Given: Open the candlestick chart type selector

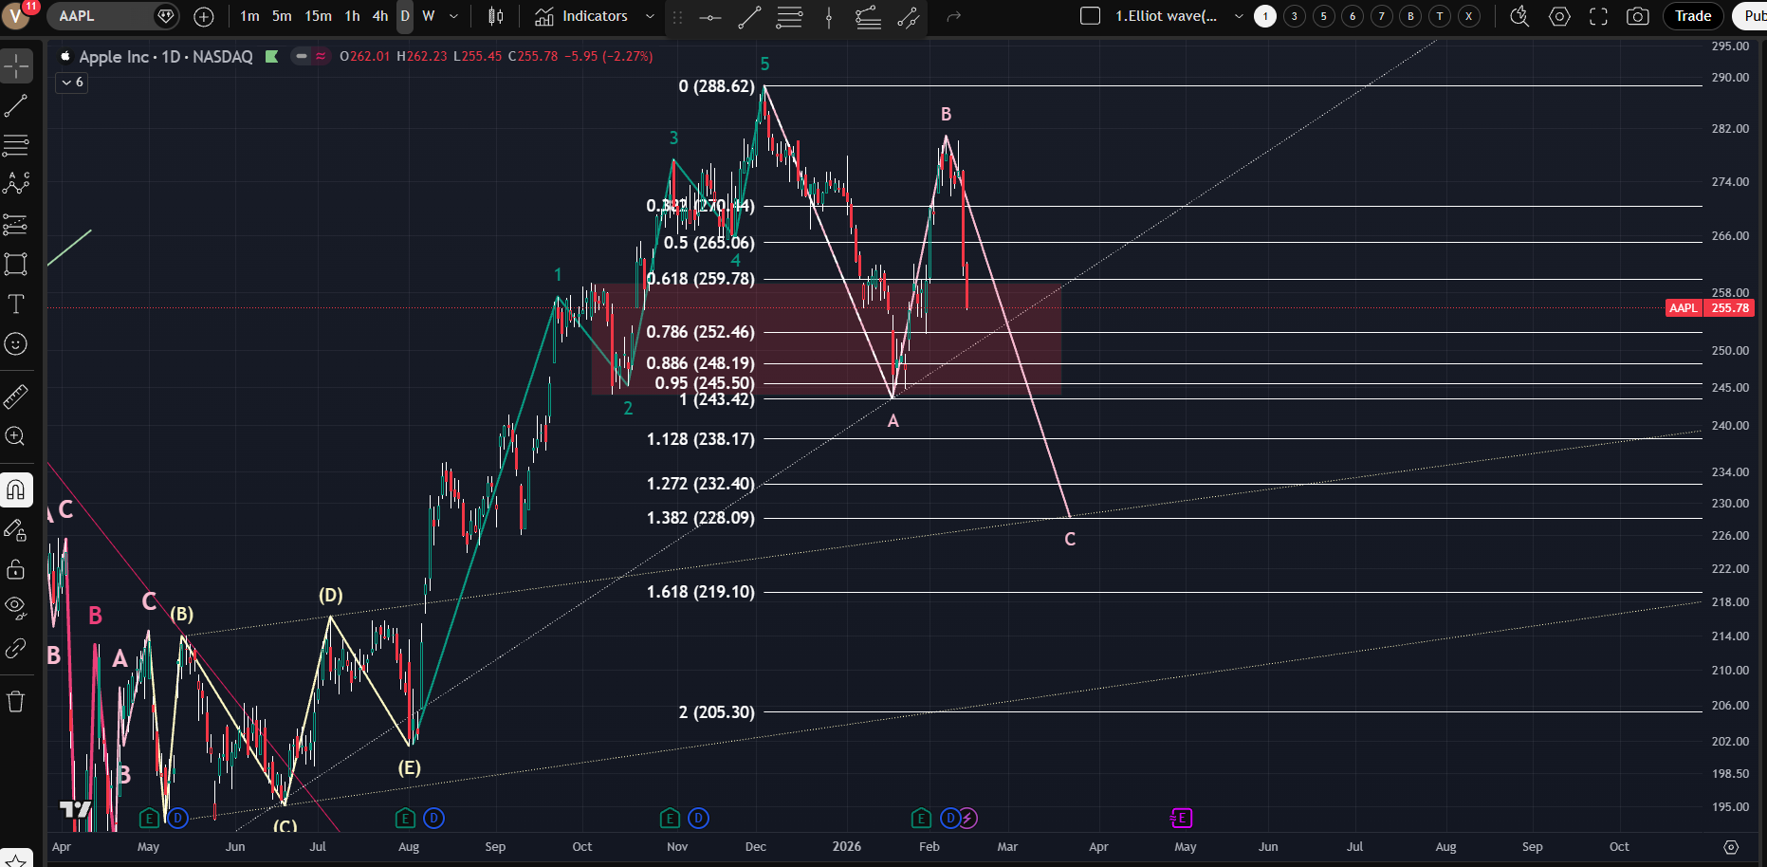Looking at the screenshot, I should coord(495,16).
